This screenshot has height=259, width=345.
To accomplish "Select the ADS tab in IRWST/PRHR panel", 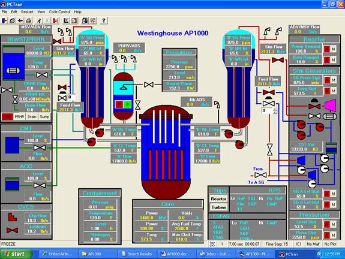I will [x=7, y=117].
